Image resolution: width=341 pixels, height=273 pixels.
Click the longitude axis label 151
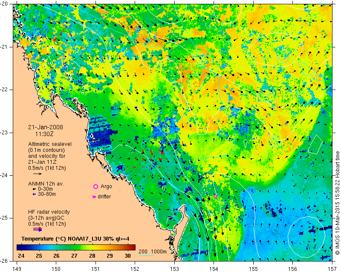(95, 269)
